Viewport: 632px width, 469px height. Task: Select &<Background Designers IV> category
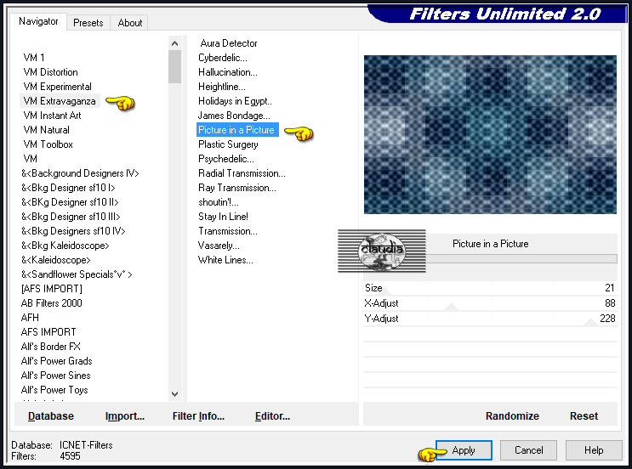pos(80,173)
